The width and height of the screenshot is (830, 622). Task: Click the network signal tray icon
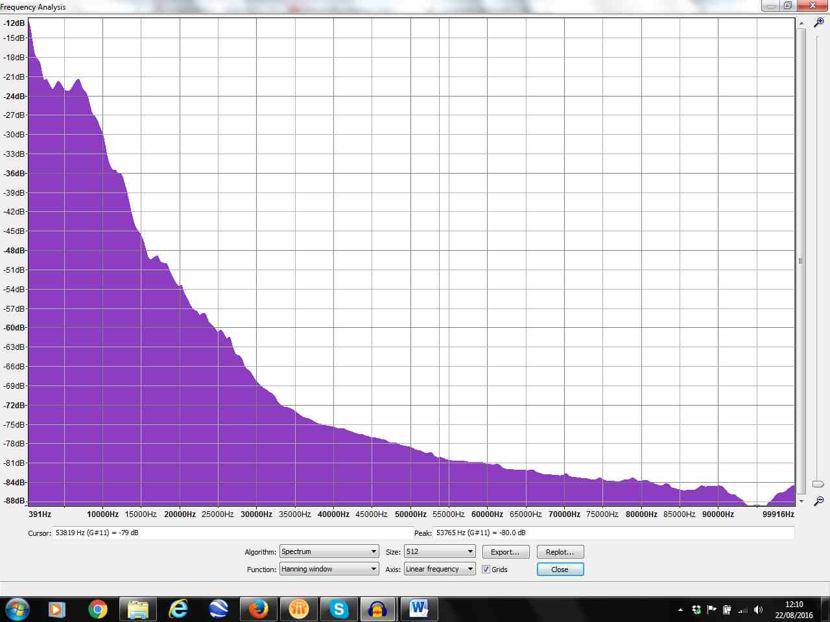743,610
